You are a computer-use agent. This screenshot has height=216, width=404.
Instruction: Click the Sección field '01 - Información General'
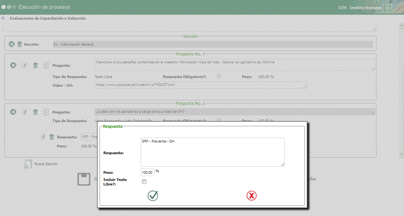pyautogui.click(x=213, y=44)
